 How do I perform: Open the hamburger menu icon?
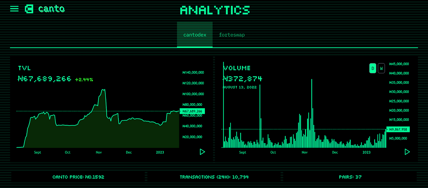pyautogui.click(x=14, y=9)
